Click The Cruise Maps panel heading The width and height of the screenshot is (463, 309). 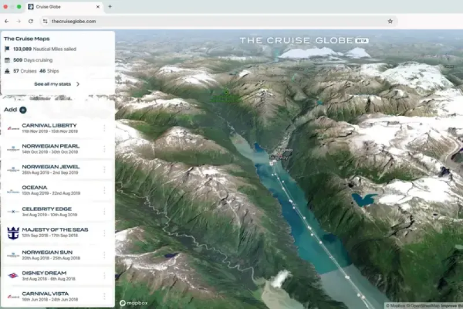click(x=27, y=39)
